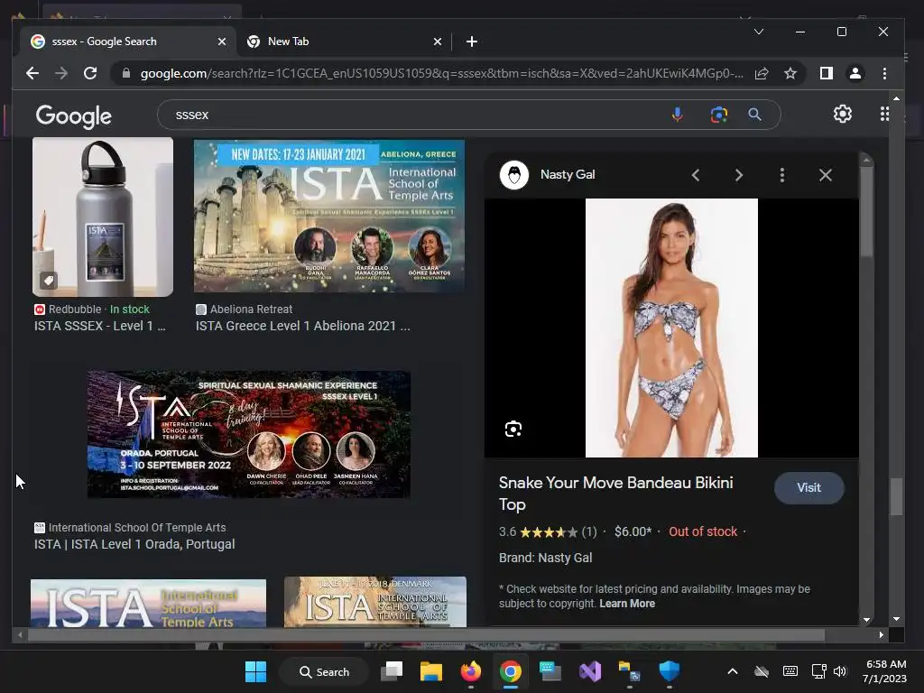Show hidden system tray icons
924x693 pixels.
coord(733,671)
